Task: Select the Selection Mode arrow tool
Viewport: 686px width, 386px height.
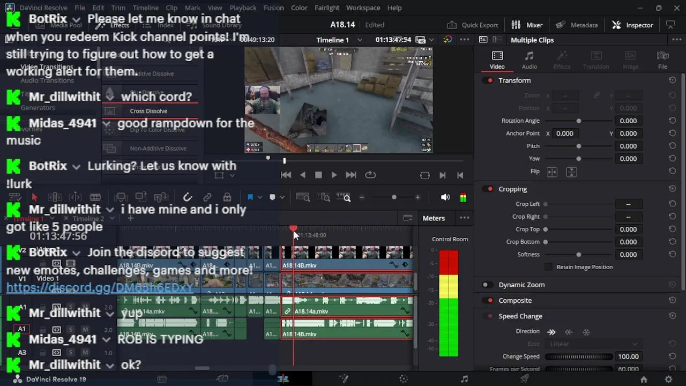Action: (x=35, y=197)
